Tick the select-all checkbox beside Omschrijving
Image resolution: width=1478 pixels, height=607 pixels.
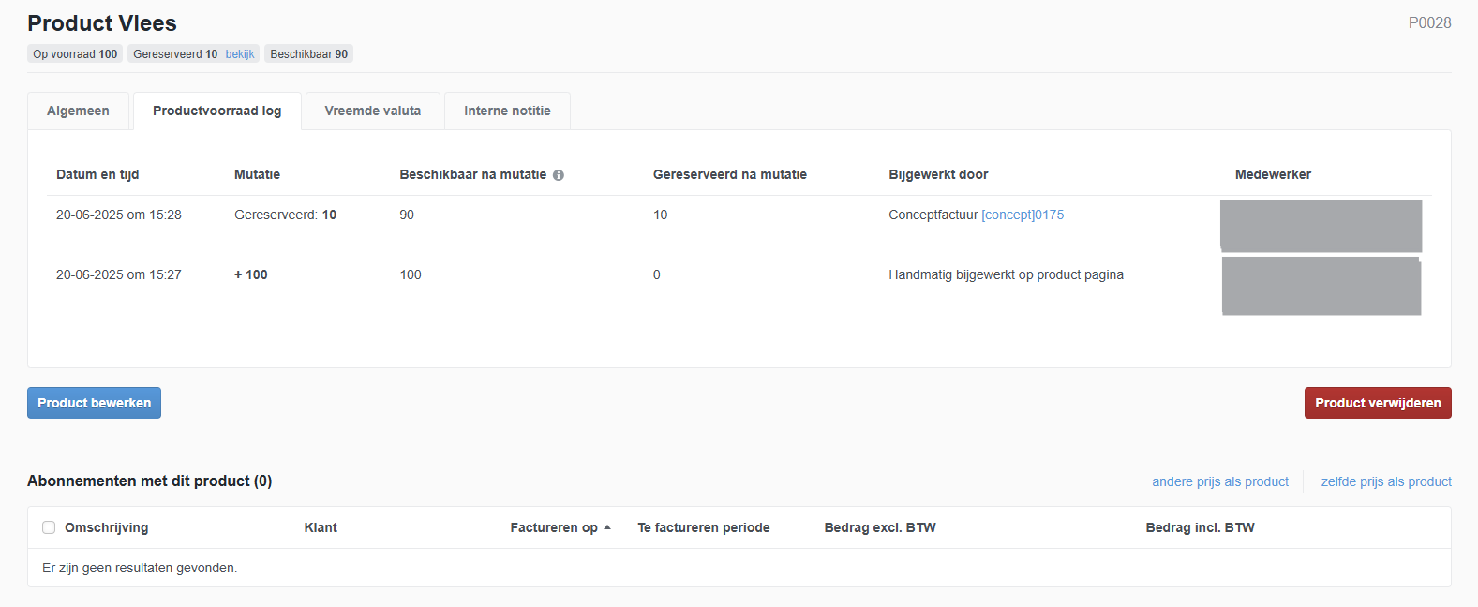49,527
